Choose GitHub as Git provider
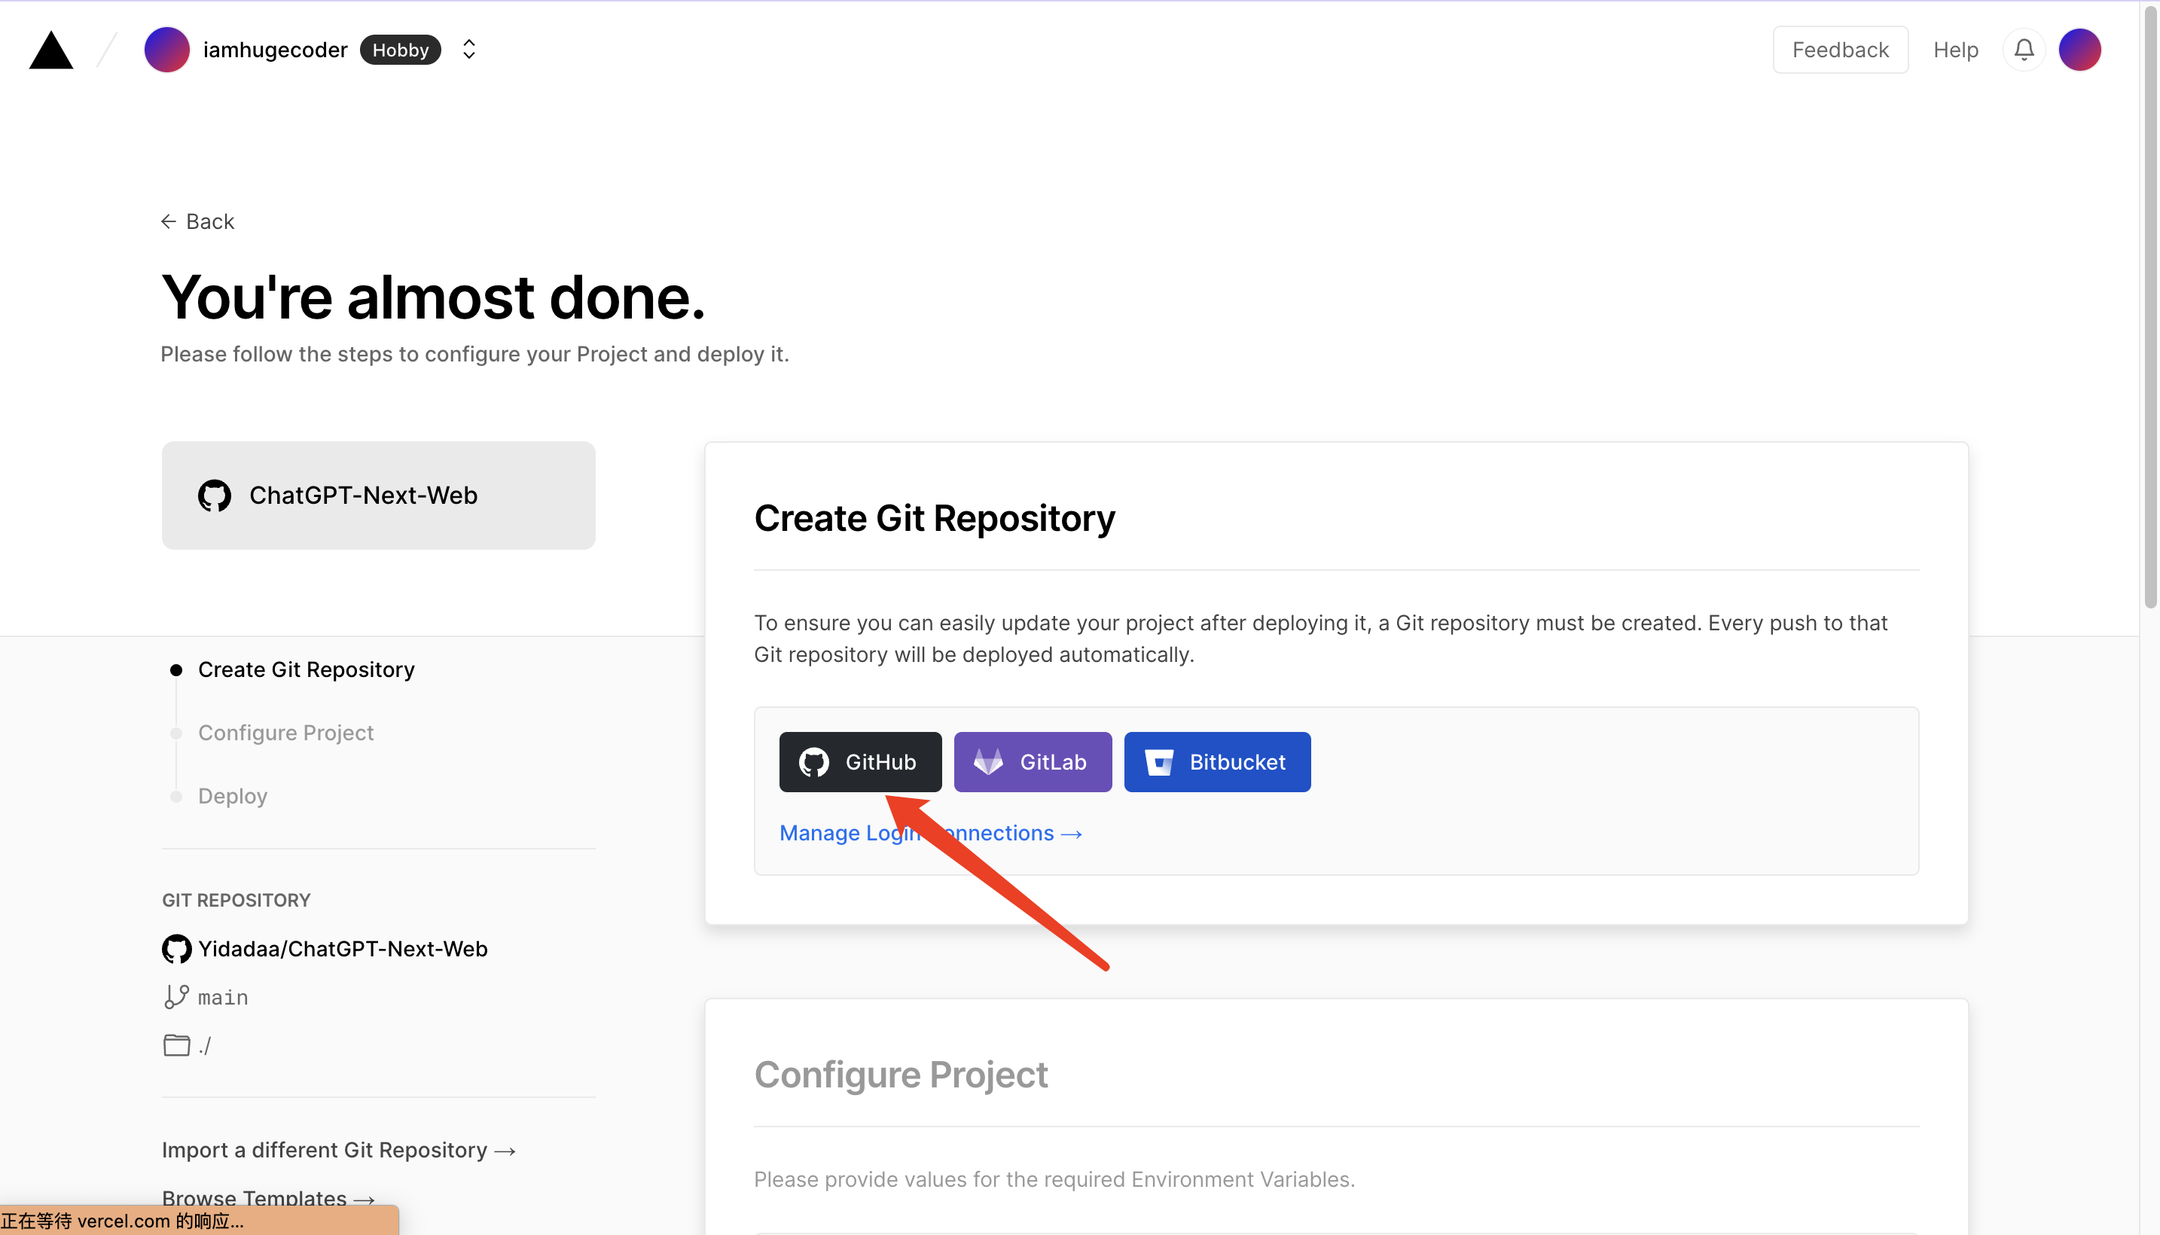The height and width of the screenshot is (1235, 2160). pos(860,761)
